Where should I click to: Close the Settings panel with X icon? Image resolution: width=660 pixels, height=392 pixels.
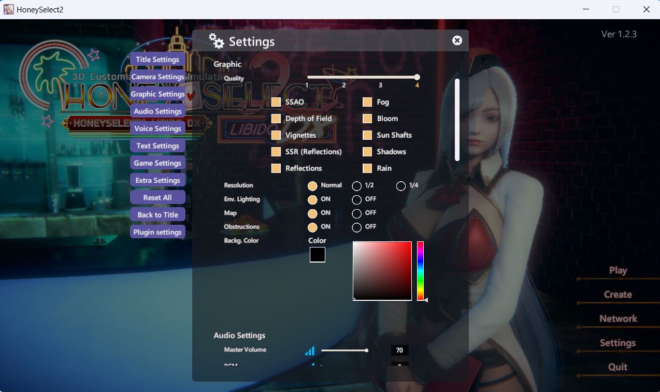click(x=457, y=40)
